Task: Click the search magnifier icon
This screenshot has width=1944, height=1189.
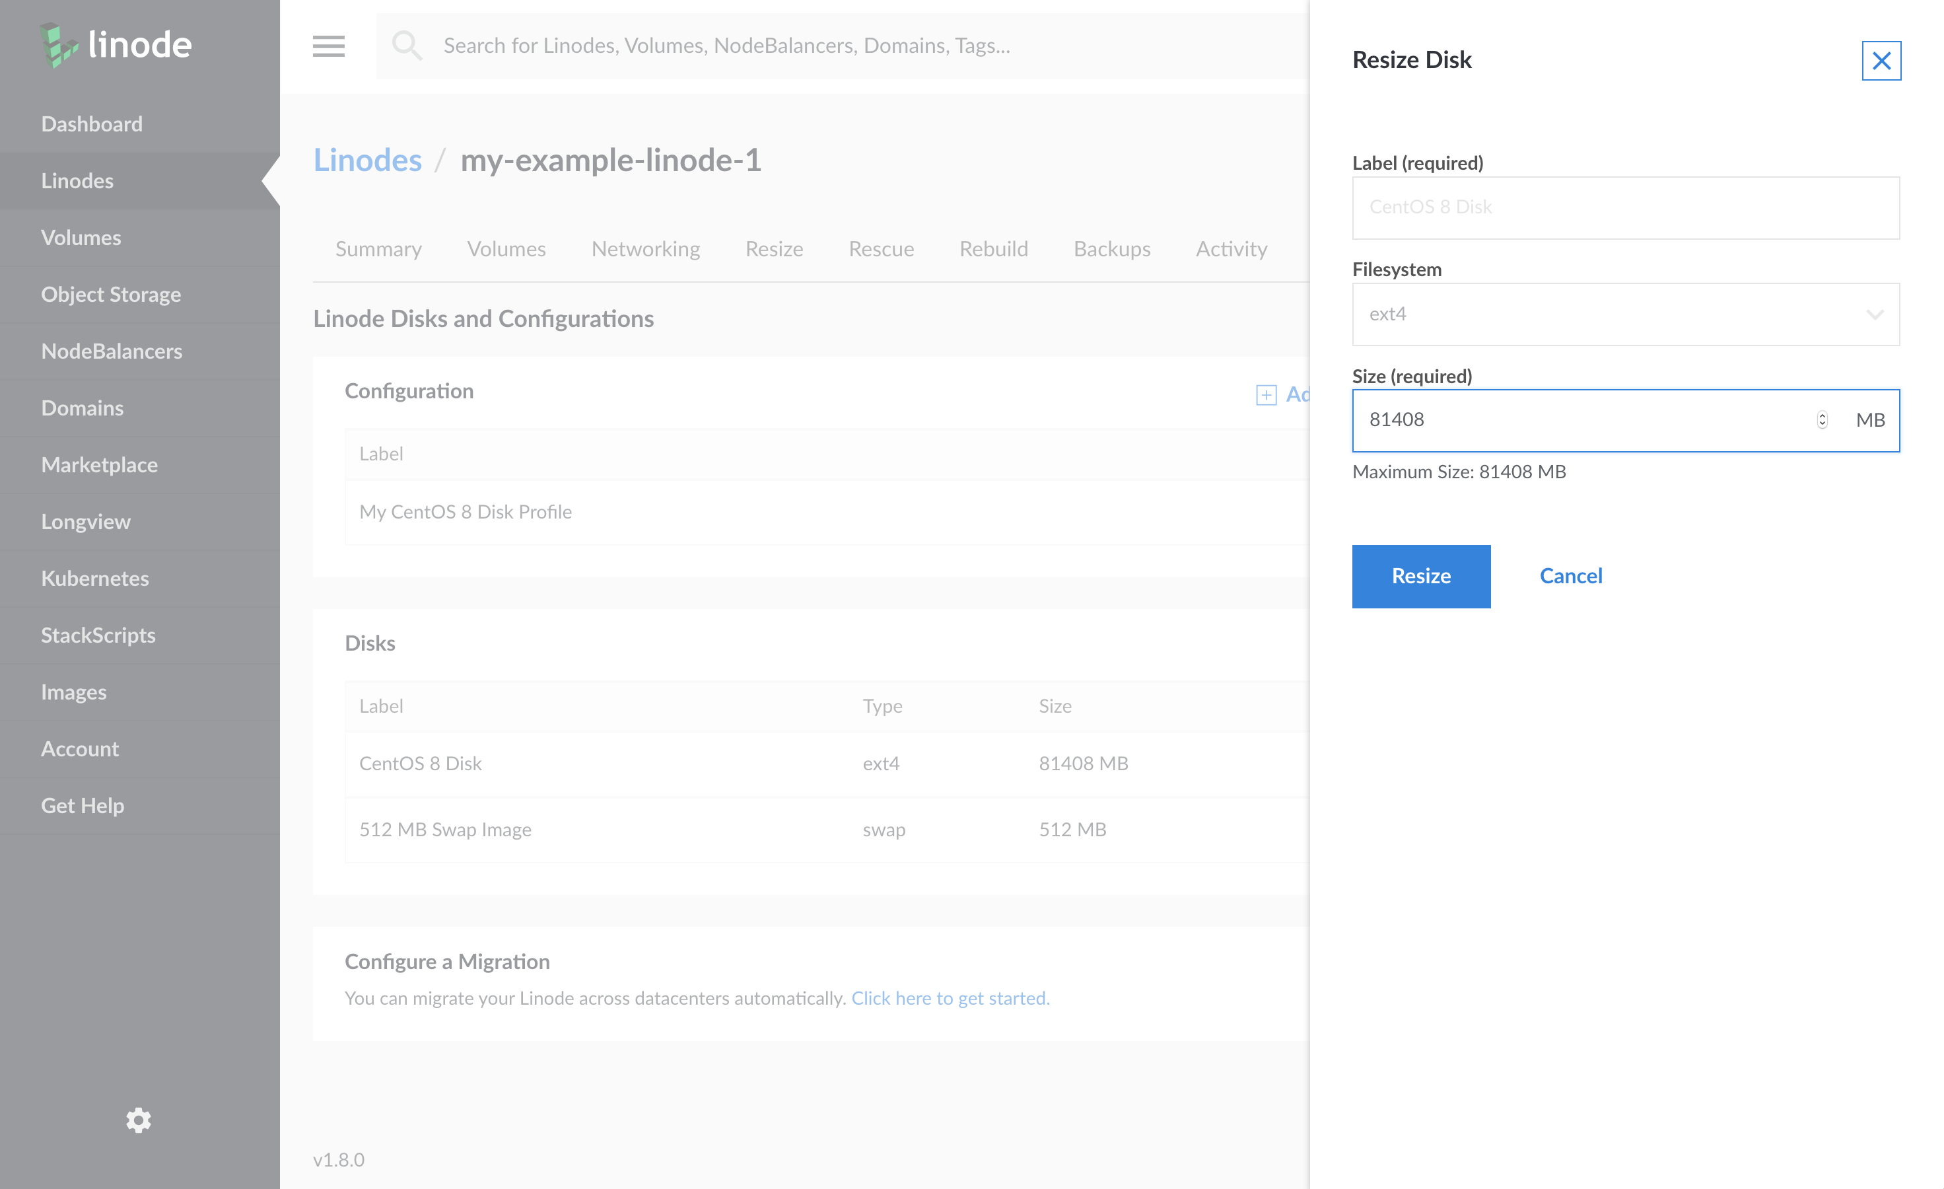Action: coord(407,46)
